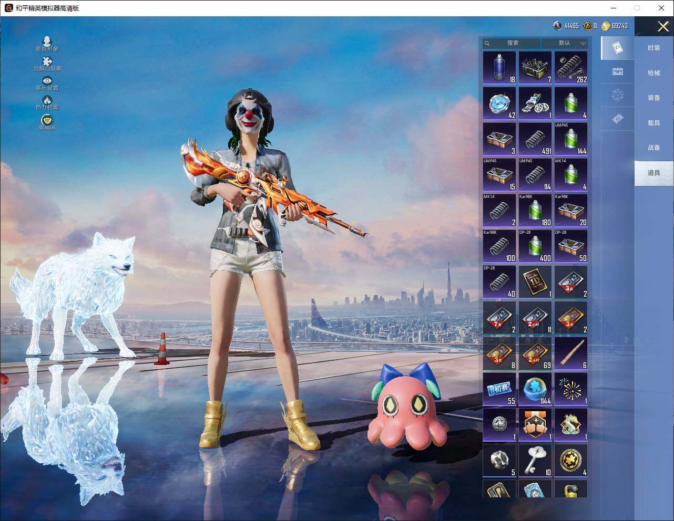Expand the 默认 sort dropdown

pos(565,43)
